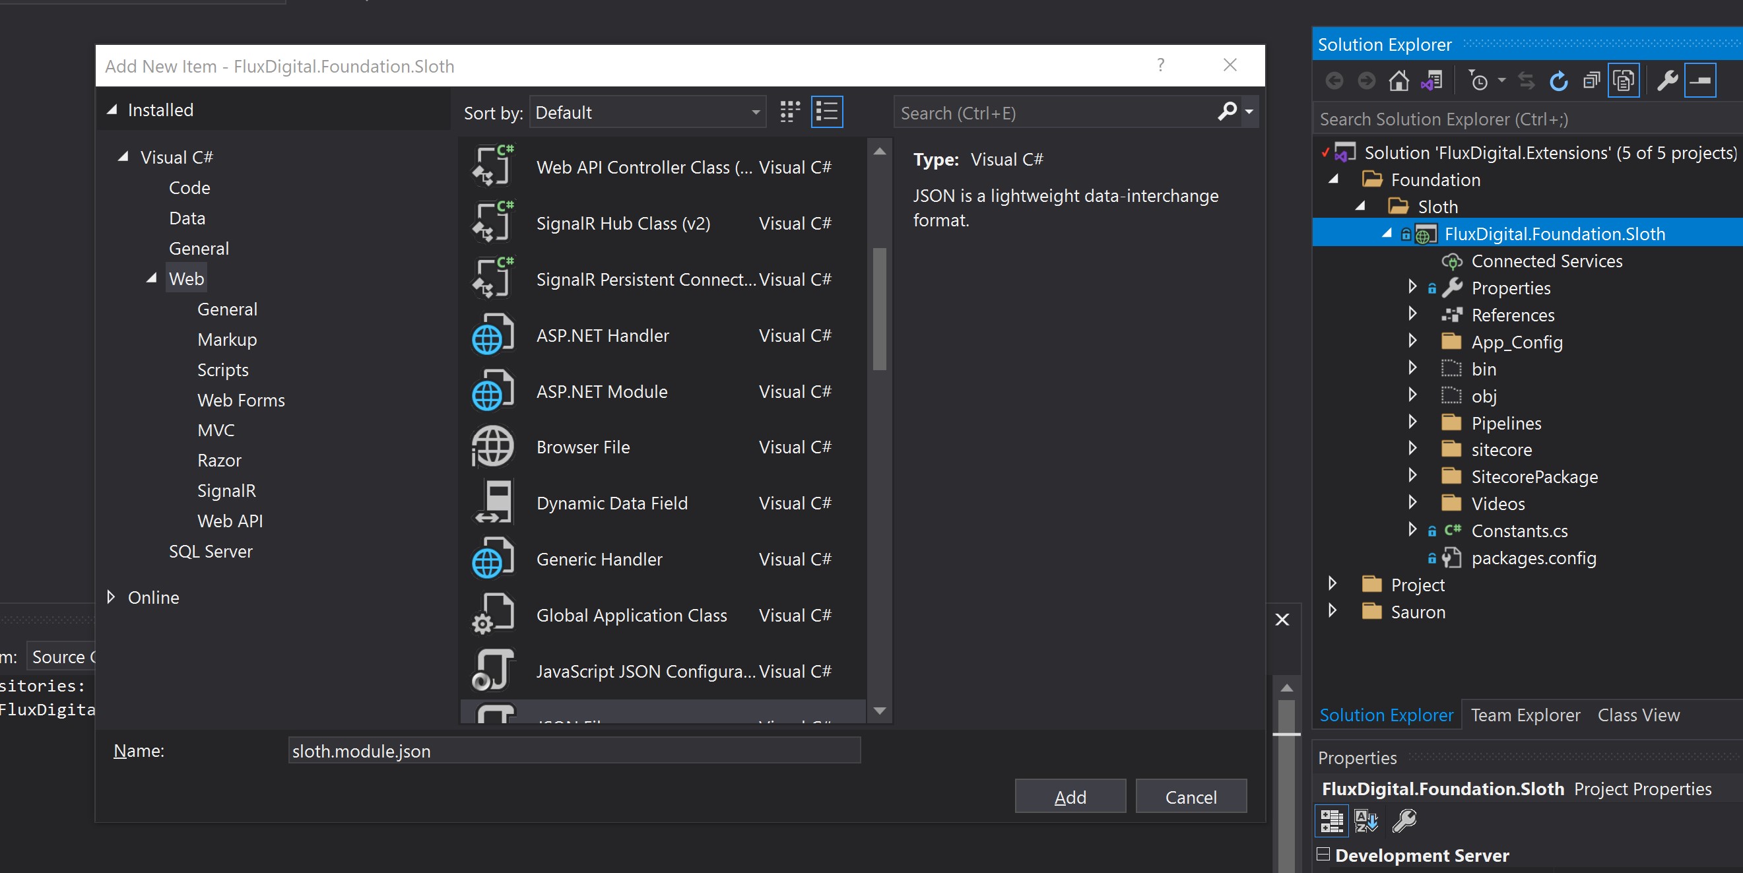Click Forward arrow in Solution Explorer toolbar

point(1367,81)
